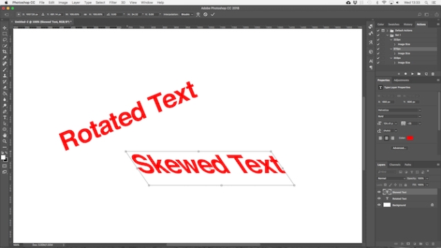Viewport: 441px width, 248px height.
Task: Select the Horizontal Type tool
Action: (x=5, y=118)
